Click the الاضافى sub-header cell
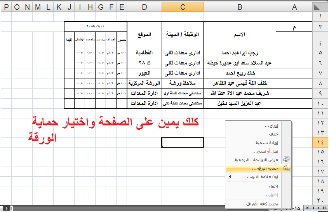Screen dimensions: 329x212 [80, 40]
